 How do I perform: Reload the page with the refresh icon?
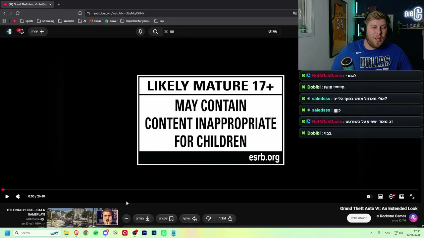pyautogui.click(x=18, y=13)
